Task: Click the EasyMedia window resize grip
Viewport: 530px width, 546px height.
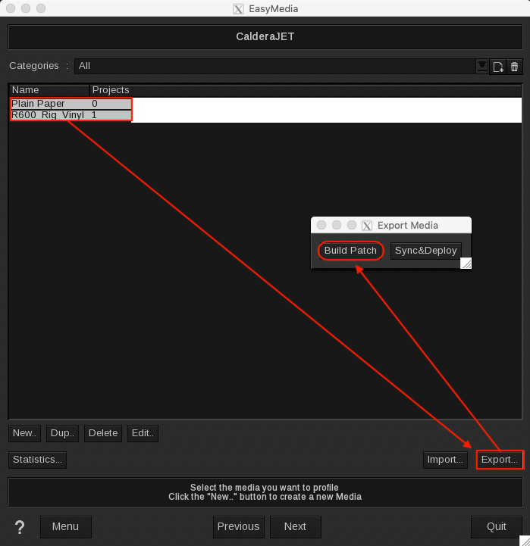Action: [x=525, y=541]
